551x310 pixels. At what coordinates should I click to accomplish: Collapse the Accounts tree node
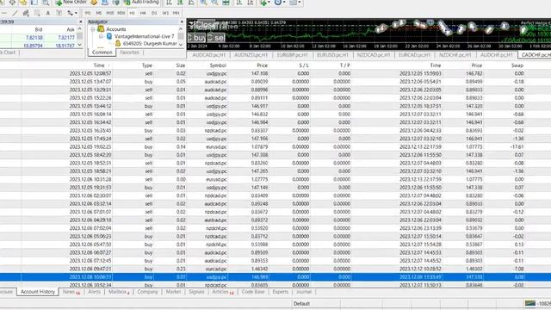pos(93,29)
